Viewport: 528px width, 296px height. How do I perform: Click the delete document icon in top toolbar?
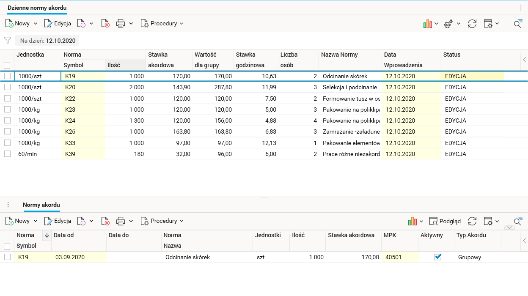point(105,24)
